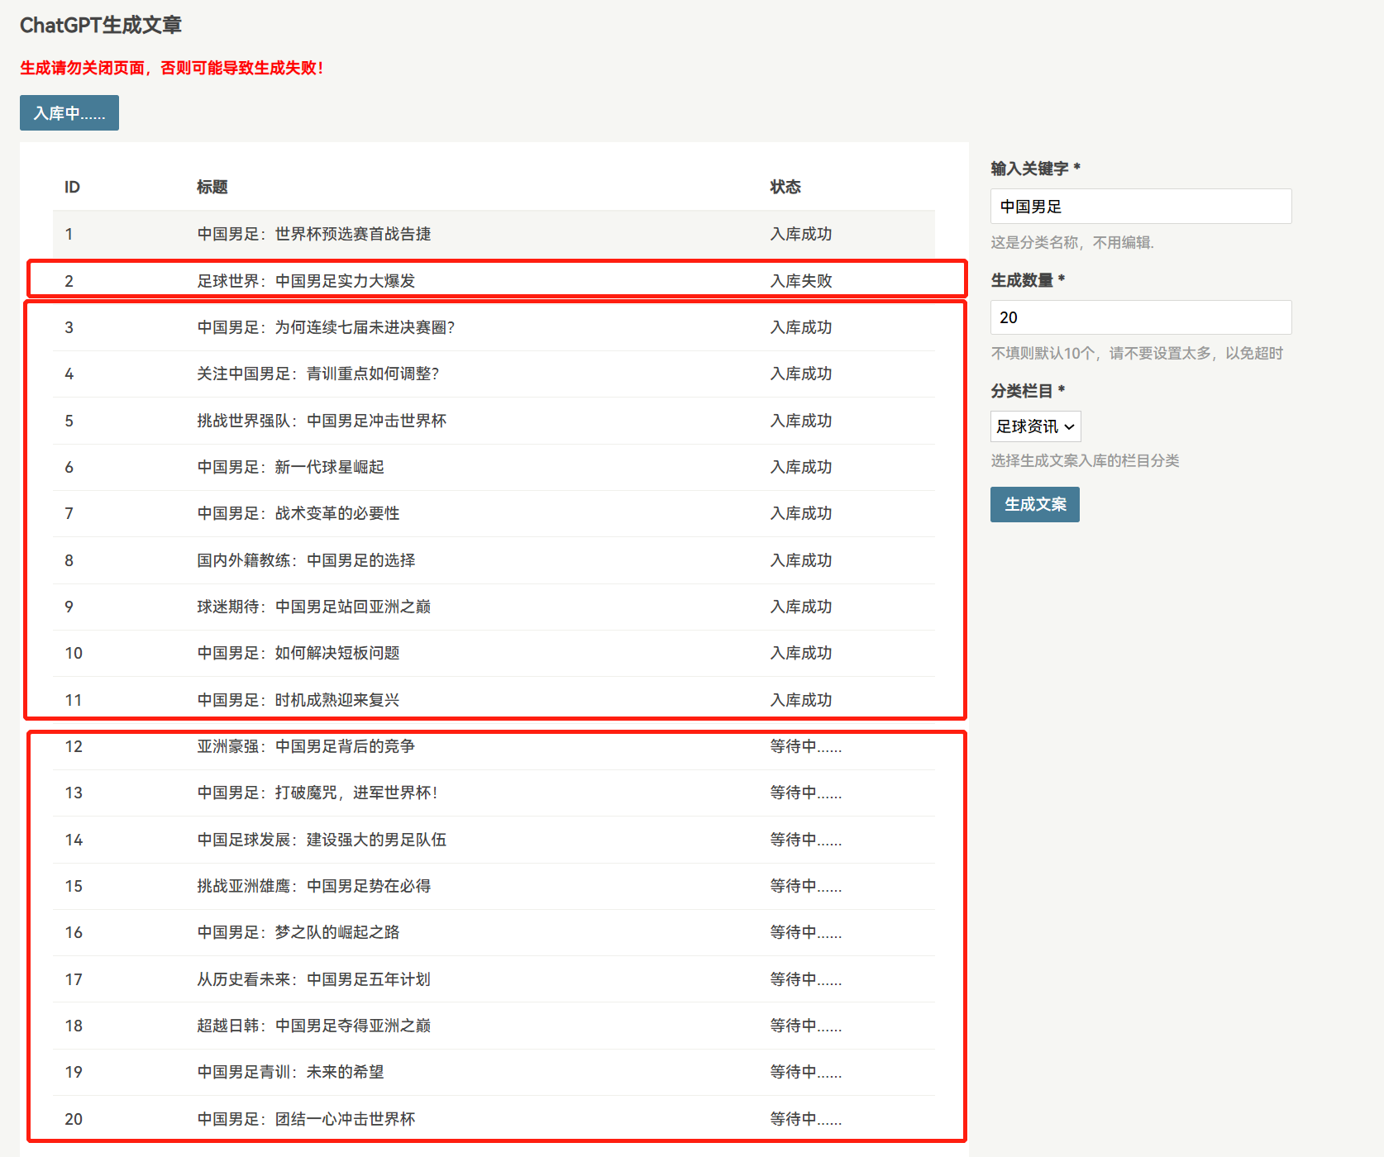1384x1157 pixels.
Task: Click the 输入关键字 input field
Action: click(x=1140, y=207)
